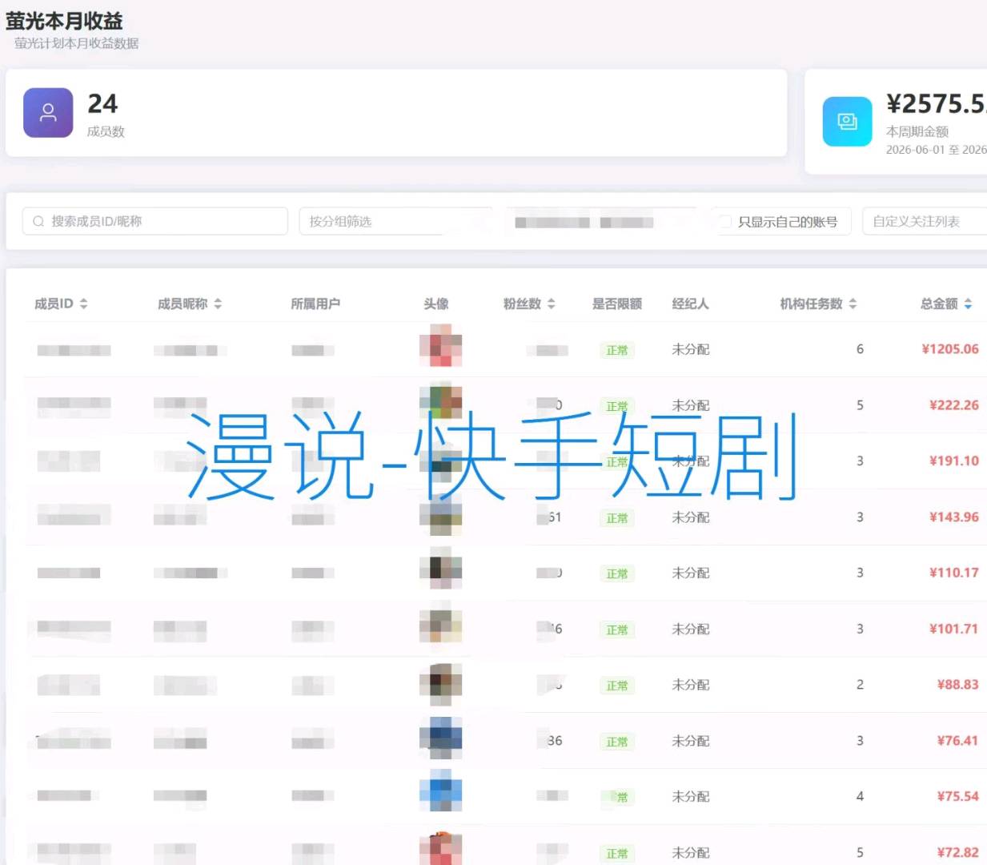Select the ¥88.83 total amount cell
The height and width of the screenshot is (865, 987).
[x=958, y=685]
